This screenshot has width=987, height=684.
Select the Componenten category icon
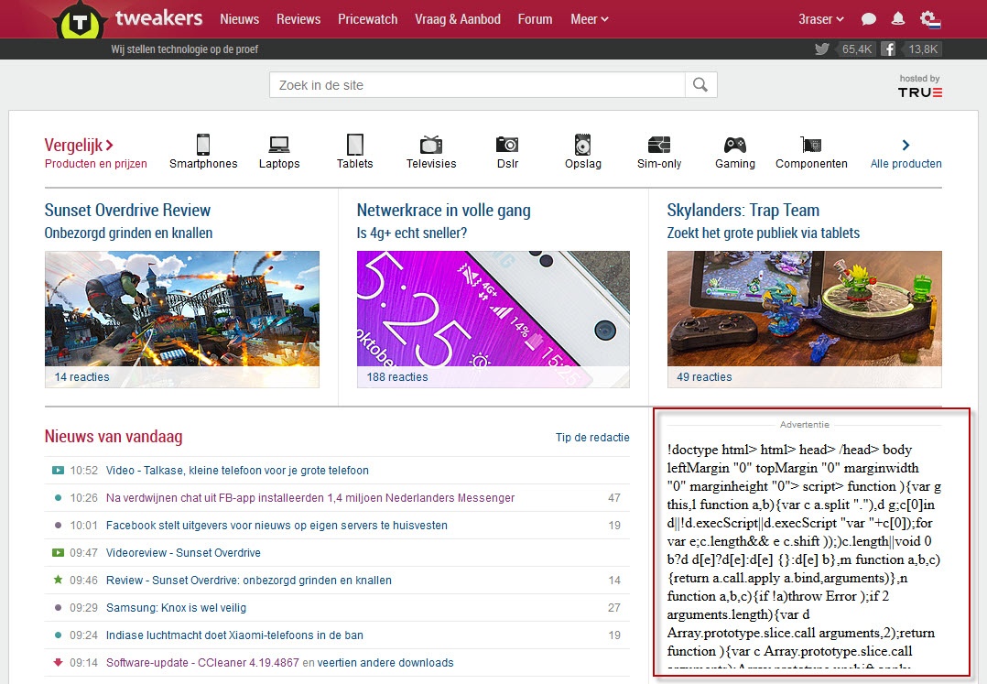(811, 144)
